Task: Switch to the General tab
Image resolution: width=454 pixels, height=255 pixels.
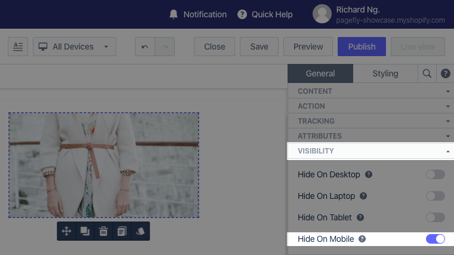Action: coord(320,73)
